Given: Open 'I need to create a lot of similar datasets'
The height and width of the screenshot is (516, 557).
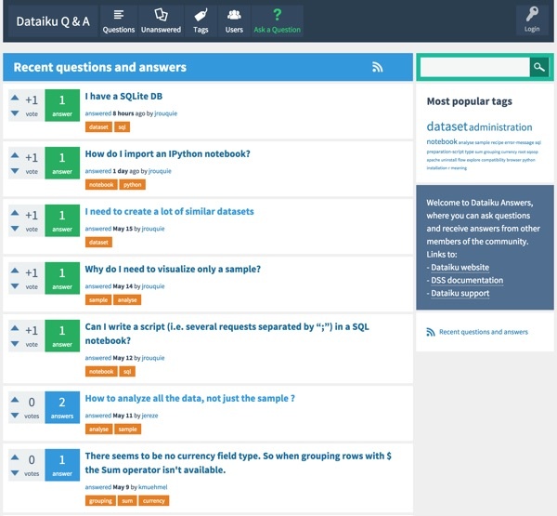Looking at the screenshot, I should coord(170,211).
